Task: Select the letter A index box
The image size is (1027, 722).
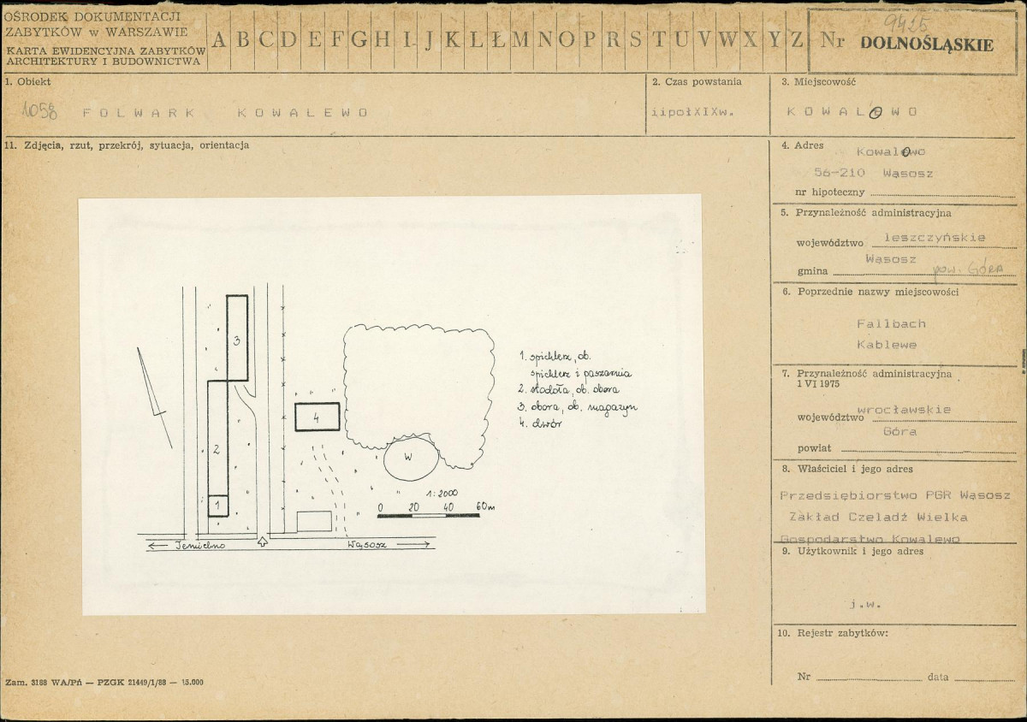Action: tap(219, 40)
